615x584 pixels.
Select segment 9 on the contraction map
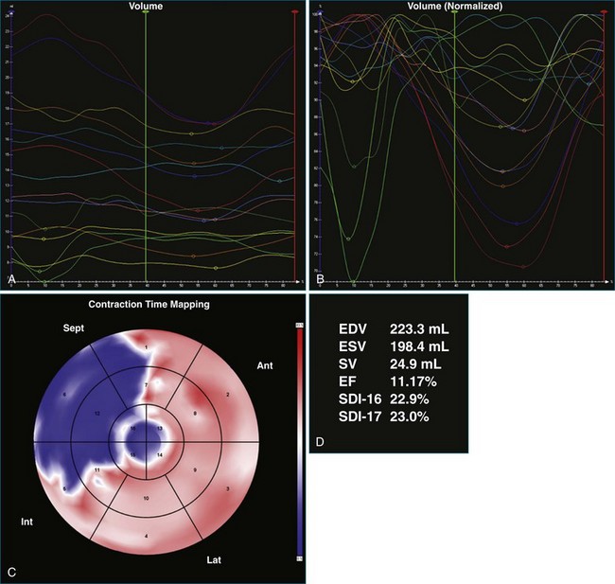[x=195, y=469]
